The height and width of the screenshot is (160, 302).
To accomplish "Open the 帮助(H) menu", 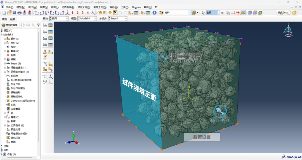I will tap(148, 7).
